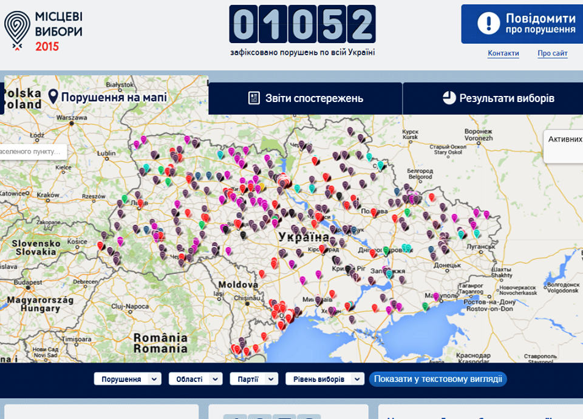
Task: Click Показати у текстовому вигляді button
Action: pyautogui.click(x=438, y=379)
